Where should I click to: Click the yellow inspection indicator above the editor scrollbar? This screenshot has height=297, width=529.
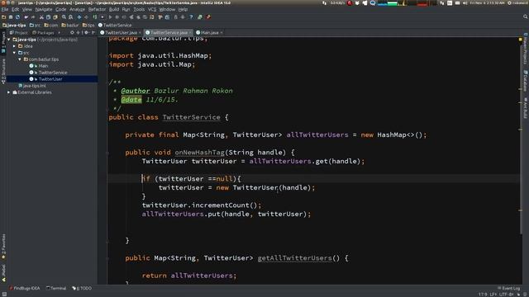(x=520, y=40)
